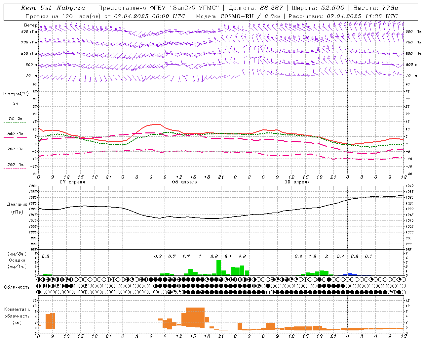This screenshot has width=423, height=339.
Task: Select the Давление pressure panel label
Action: tap(17, 205)
